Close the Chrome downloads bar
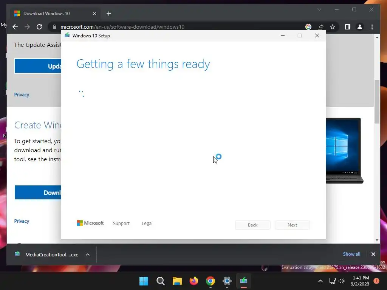 (373, 254)
